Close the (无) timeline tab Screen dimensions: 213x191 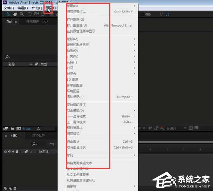[6, 136]
